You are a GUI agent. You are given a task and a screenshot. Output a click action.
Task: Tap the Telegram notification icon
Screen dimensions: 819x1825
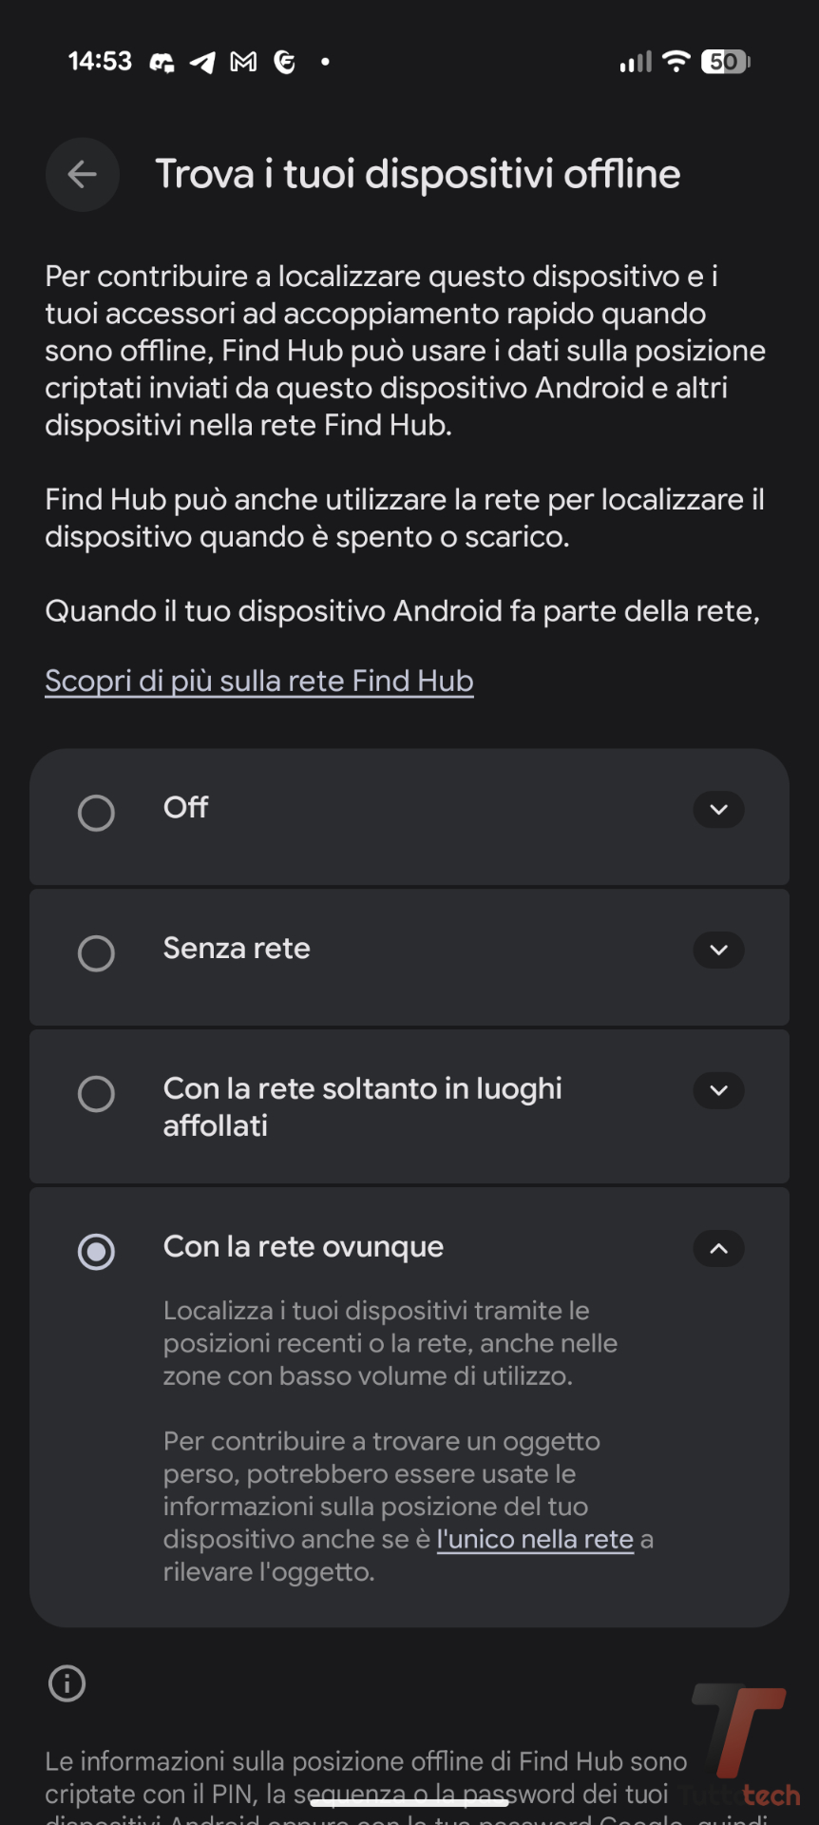click(202, 63)
